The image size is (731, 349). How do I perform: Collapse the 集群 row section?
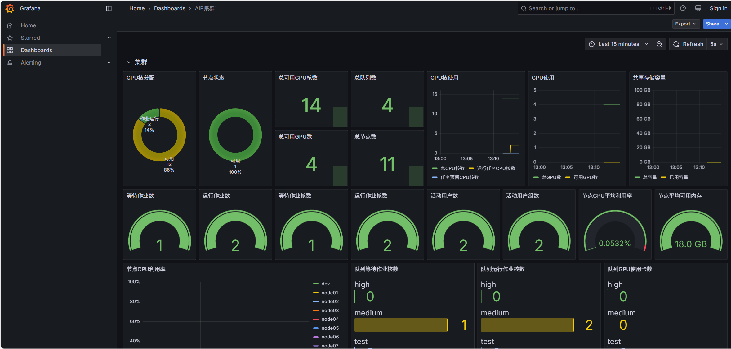[129, 62]
